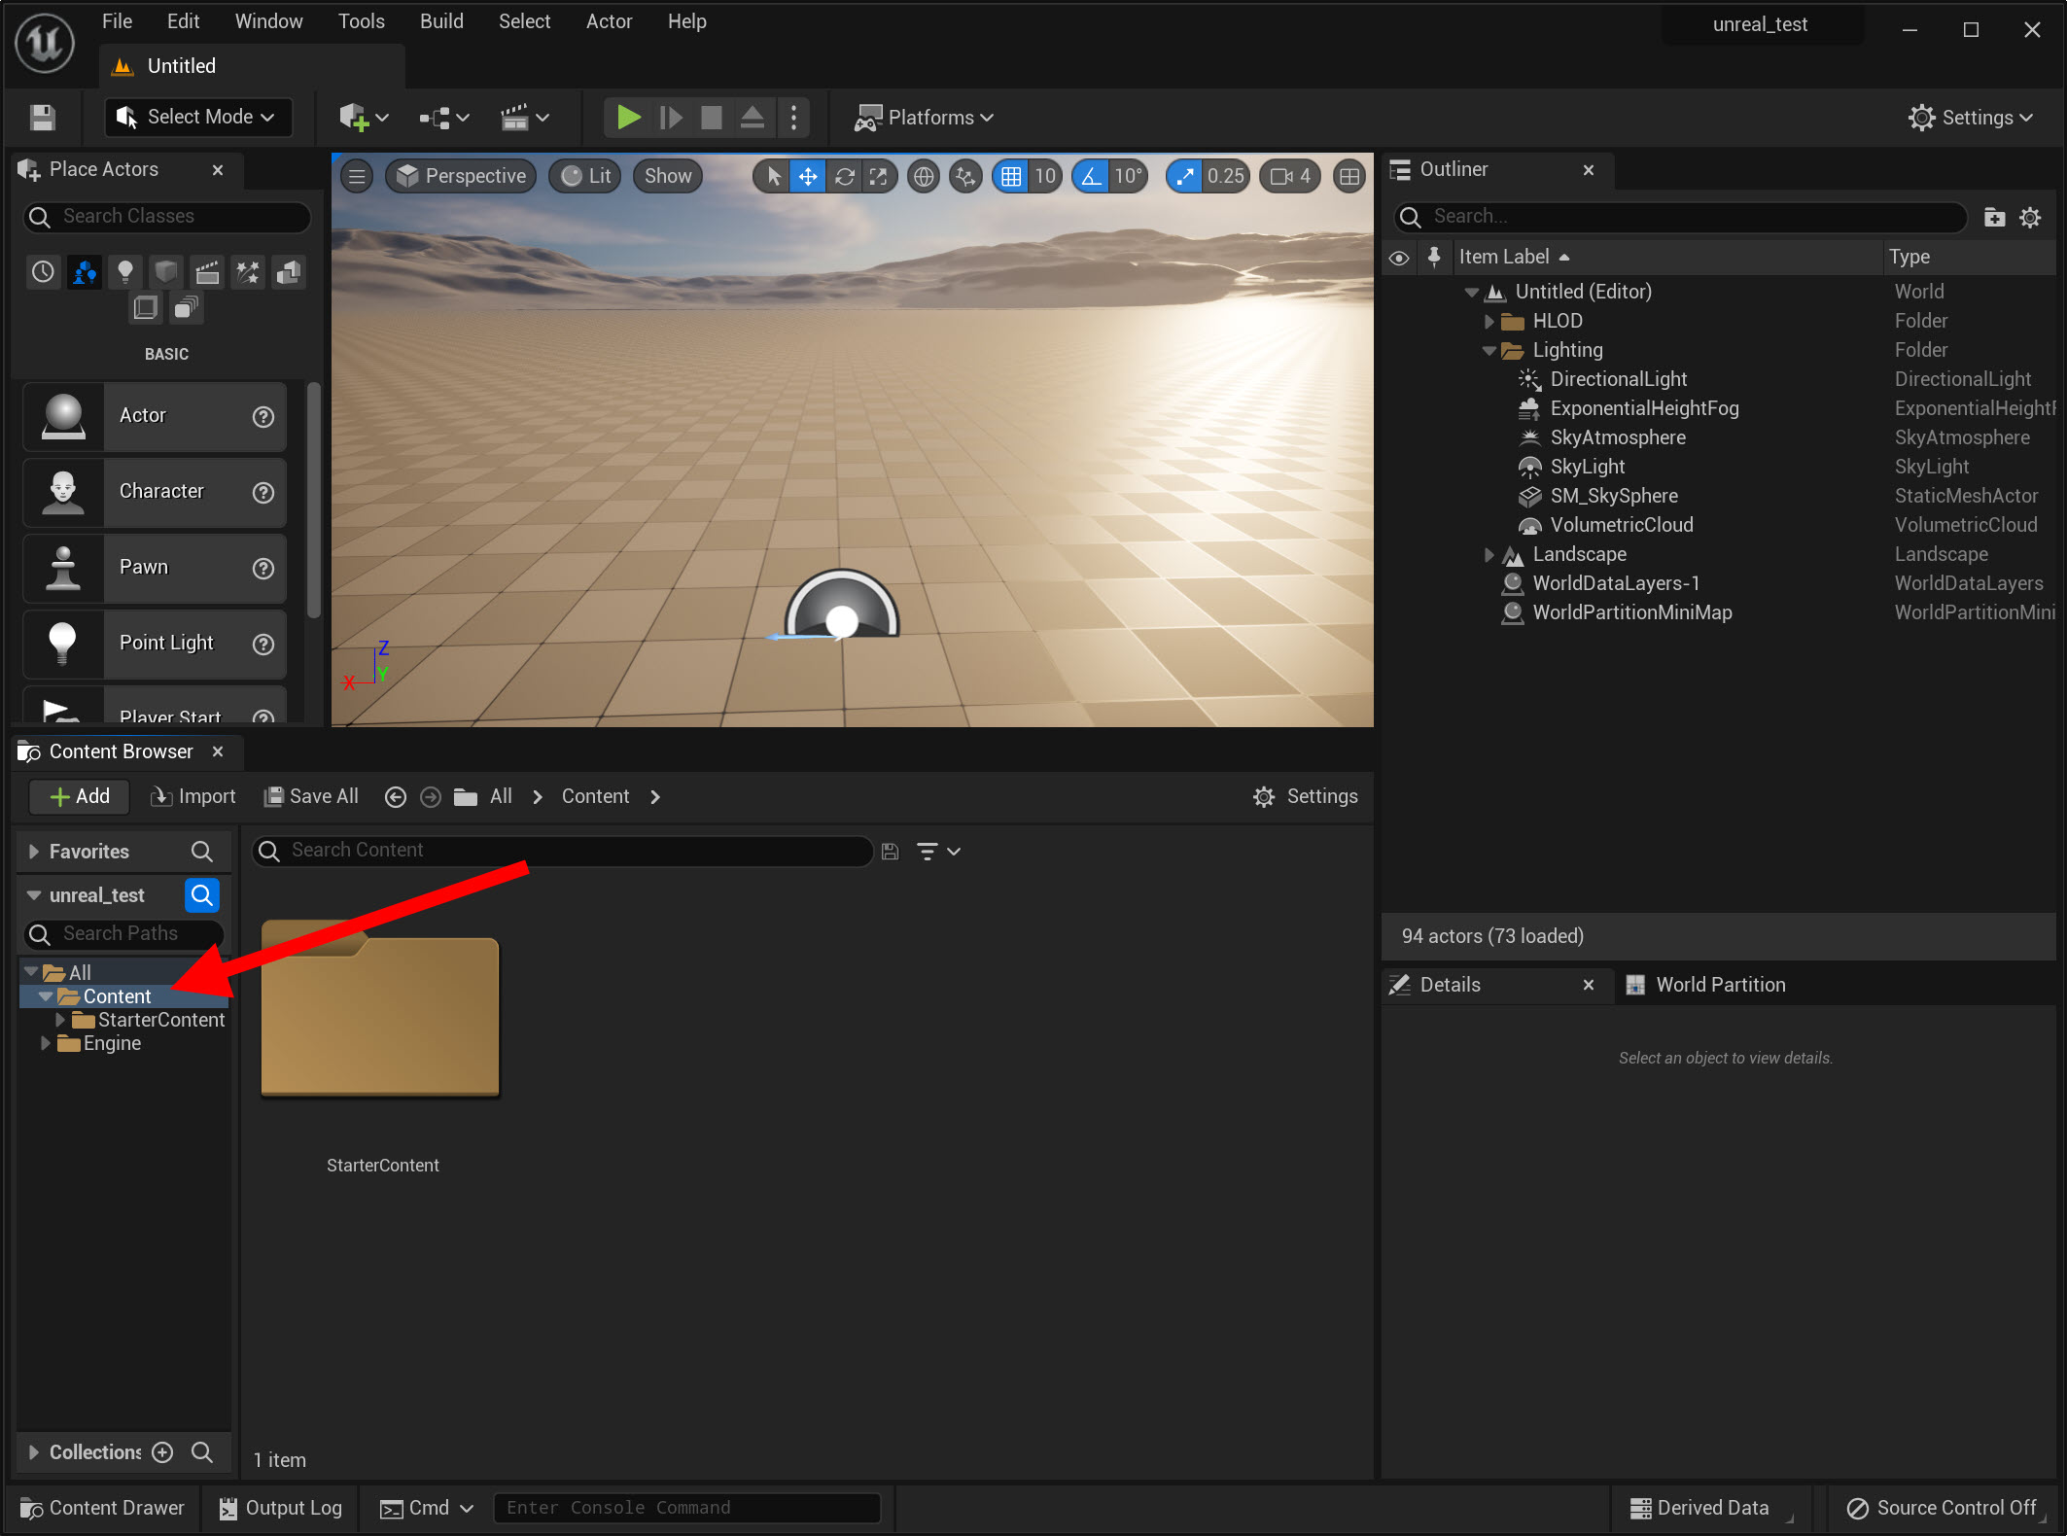Click the viewport layout maximize icon
This screenshot has height=1536, width=2067.
point(1349,176)
